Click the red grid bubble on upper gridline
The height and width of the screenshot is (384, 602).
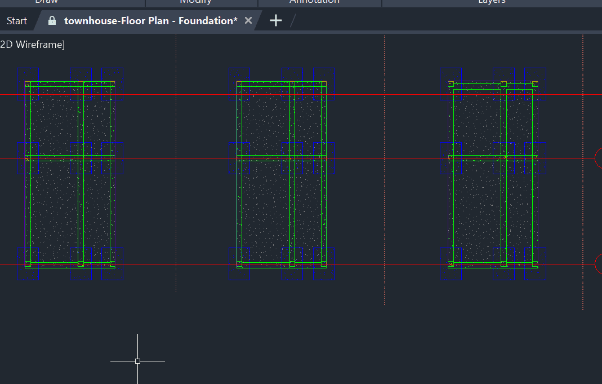(599, 158)
